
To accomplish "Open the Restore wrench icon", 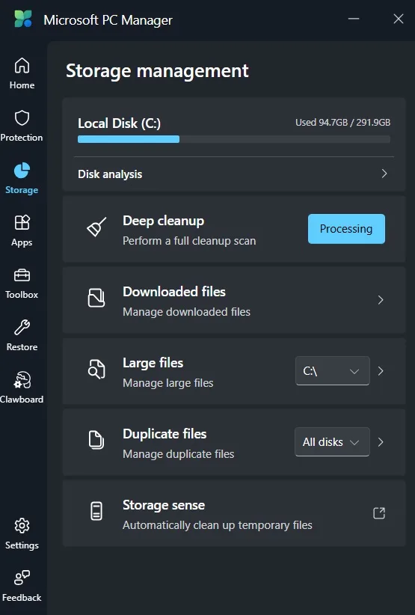I will tap(22, 327).
